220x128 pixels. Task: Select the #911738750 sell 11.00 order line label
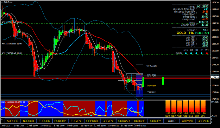click(12, 53)
